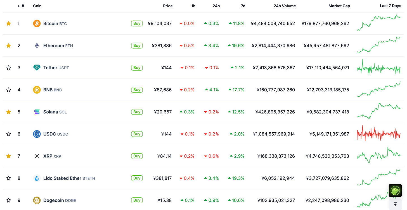Unfavorite Bitcoin using its star
The image size is (407, 210).
point(9,23)
